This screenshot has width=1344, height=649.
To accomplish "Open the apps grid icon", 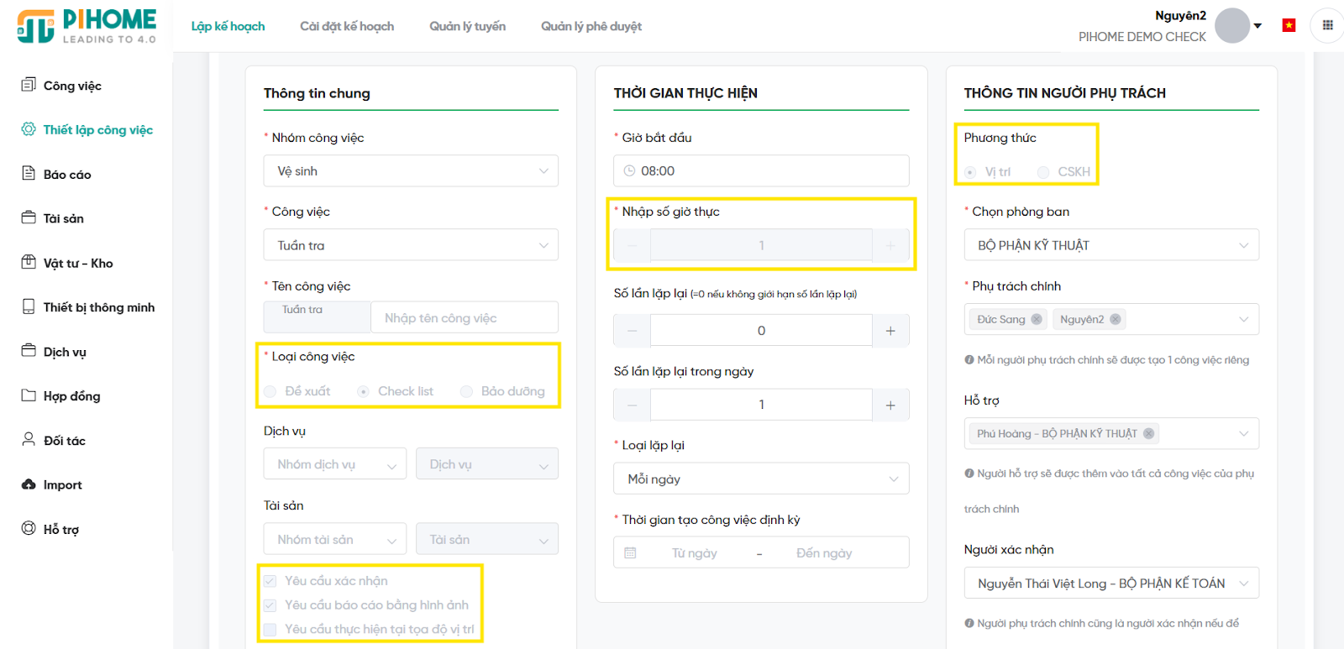I will [x=1327, y=25].
